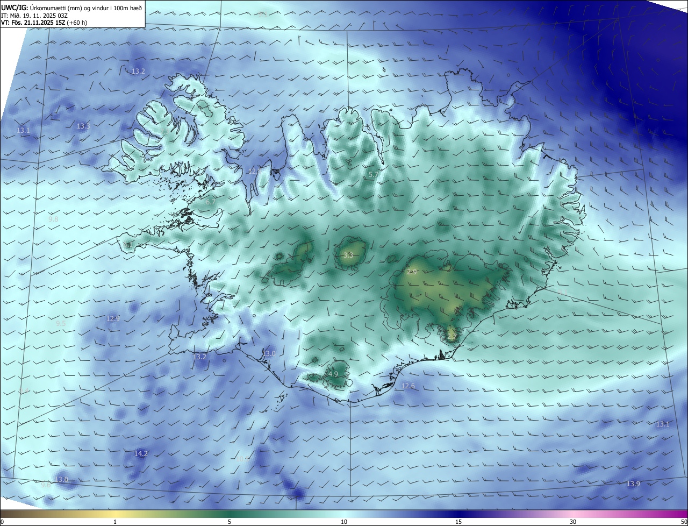
Task: Click the 14.2 value label on the map
Action: [x=141, y=454]
